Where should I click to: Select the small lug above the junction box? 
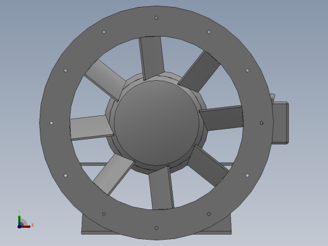pyautogui.click(x=272, y=97)
